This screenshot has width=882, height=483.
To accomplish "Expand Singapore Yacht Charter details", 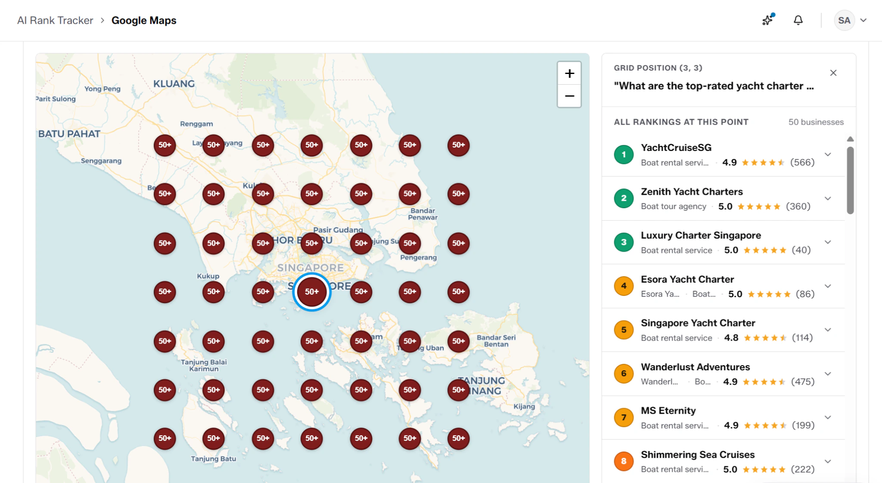I will (x=828, y=330).
